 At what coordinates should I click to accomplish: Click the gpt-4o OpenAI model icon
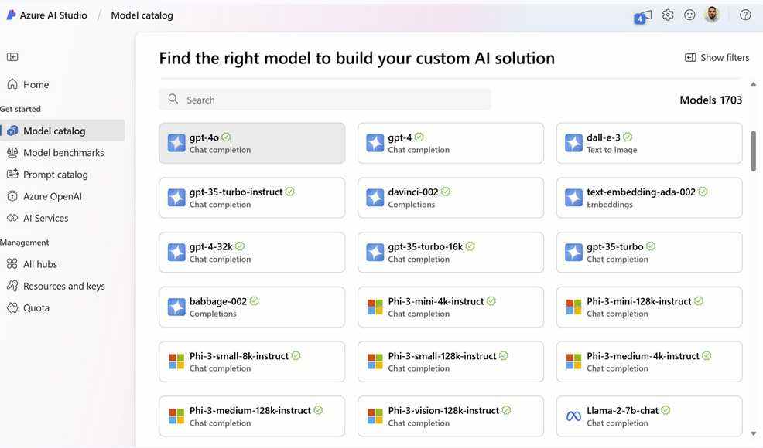176,144
